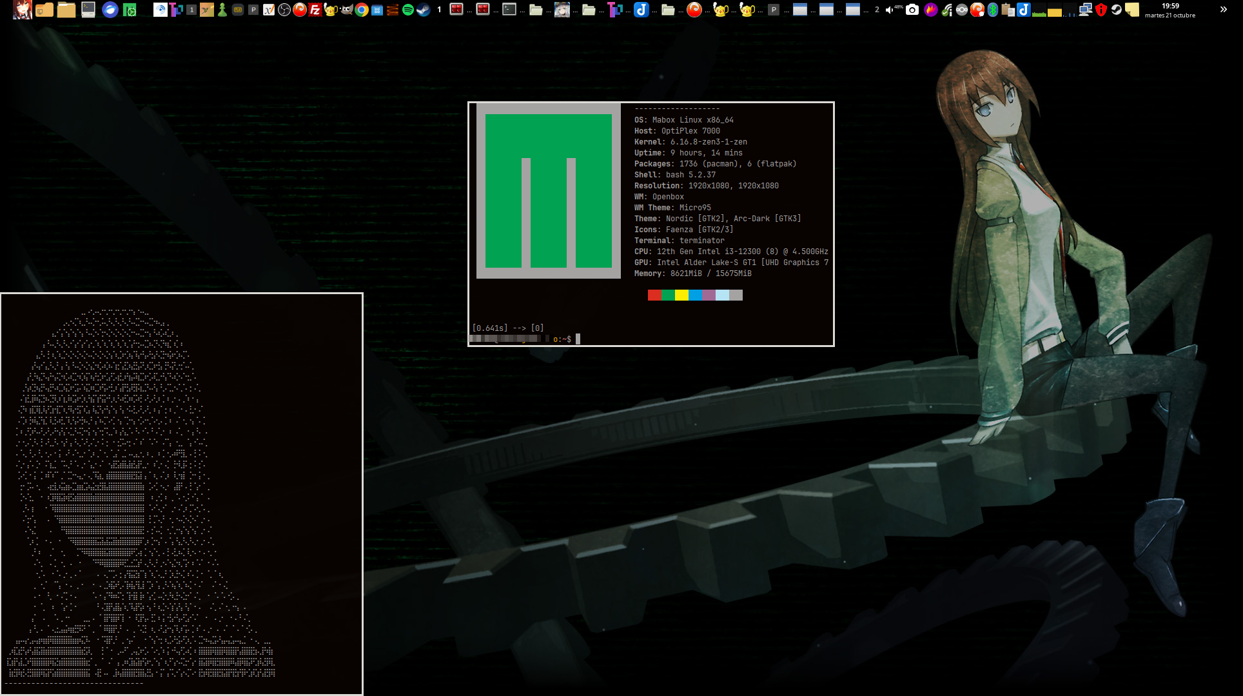1243x696 pixels.
Task: Click the network connection status icon
Action: (x=1086, y=10)
